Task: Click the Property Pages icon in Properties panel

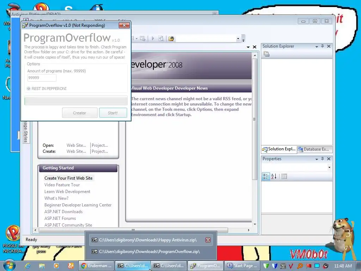Action: pyautogui.click(x=284, y=176)
